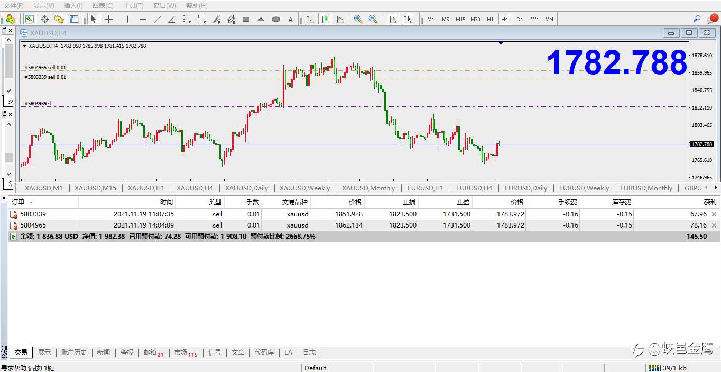Open the 市场 terminal tab
Image resolution: width=721 pixels, height=372 pixels.
click(x=186, y=352)
